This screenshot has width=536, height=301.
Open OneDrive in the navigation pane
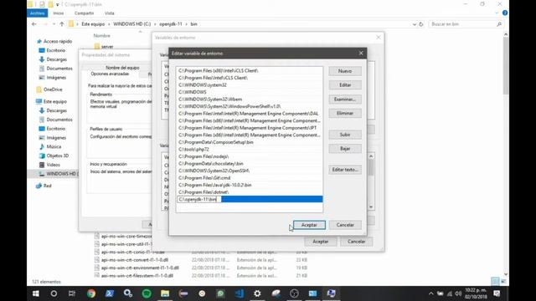click(53, 89)
